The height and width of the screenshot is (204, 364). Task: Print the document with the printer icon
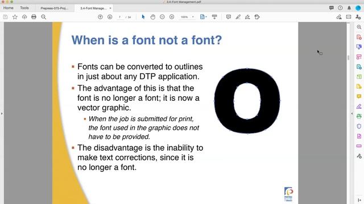(x=34, y=17)
